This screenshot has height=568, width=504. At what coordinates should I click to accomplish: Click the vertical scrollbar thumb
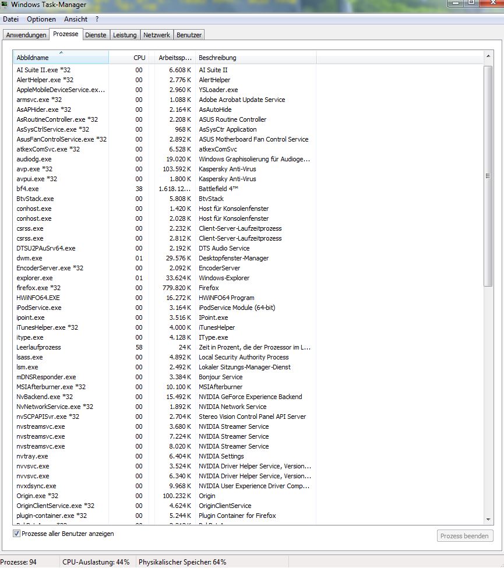pos(488,177)
